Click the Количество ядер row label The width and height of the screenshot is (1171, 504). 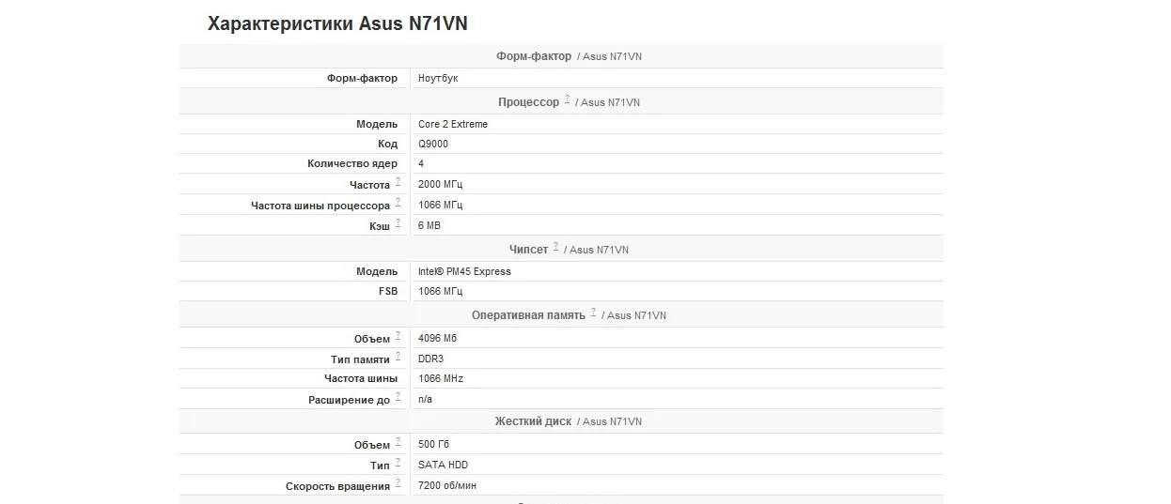point(351,164)
